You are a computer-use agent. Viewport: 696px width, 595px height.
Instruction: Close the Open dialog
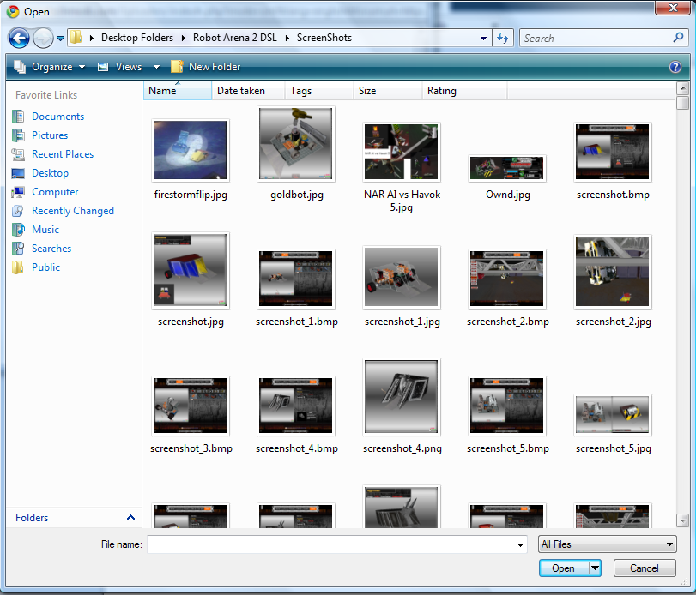click(673, 7)
